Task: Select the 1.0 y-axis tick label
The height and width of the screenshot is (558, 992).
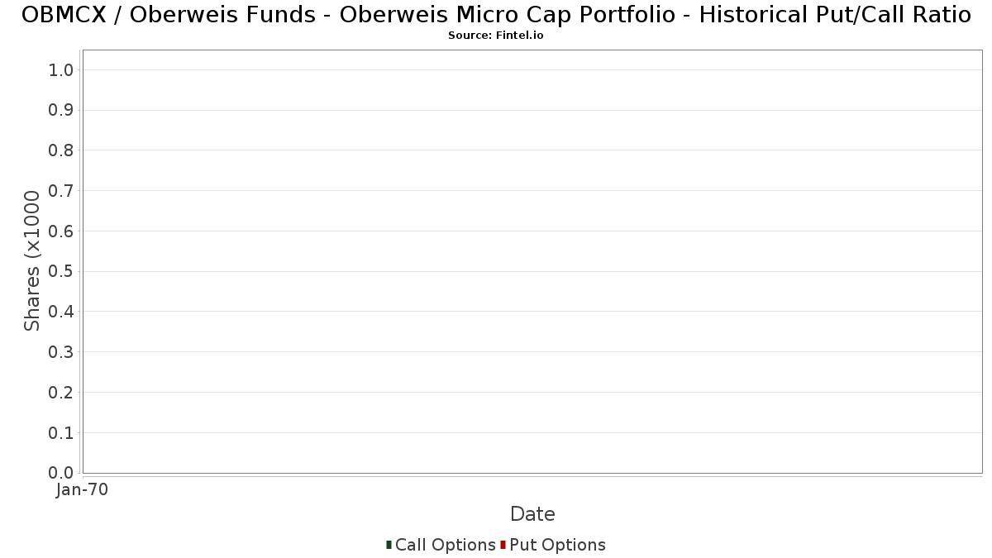Action: [x=62, y=70]
